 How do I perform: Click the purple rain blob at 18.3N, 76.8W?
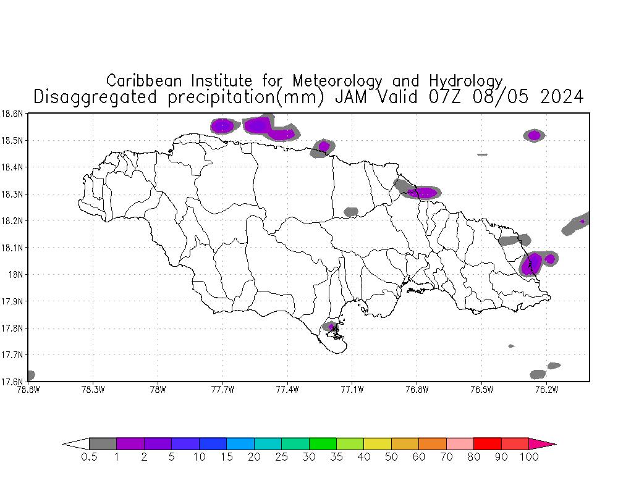point(424,192)
